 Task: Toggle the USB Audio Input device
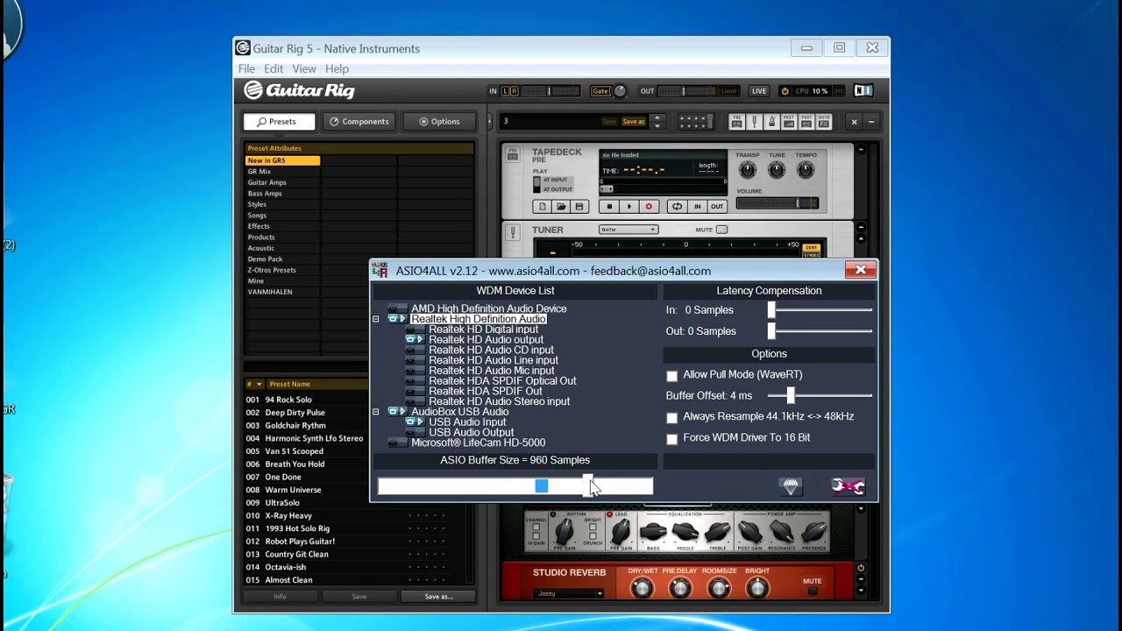point(415,422)
